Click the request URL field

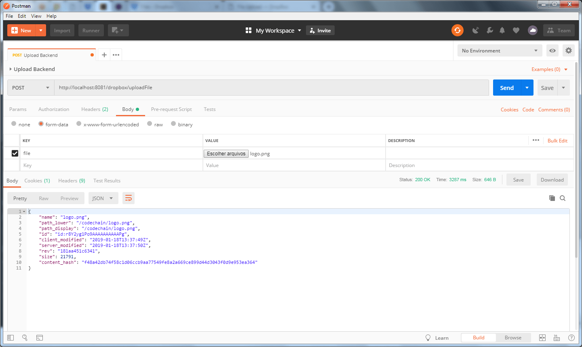(x=272, y=88)
